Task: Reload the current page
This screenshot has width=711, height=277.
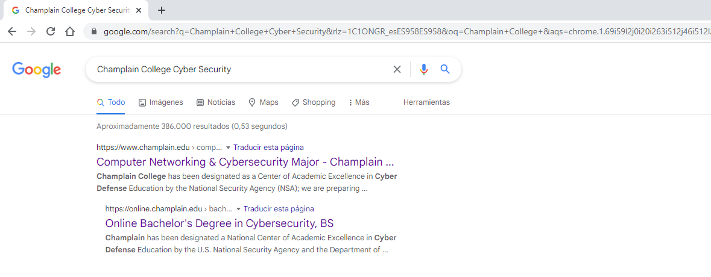Action: [x=51, y=31]
